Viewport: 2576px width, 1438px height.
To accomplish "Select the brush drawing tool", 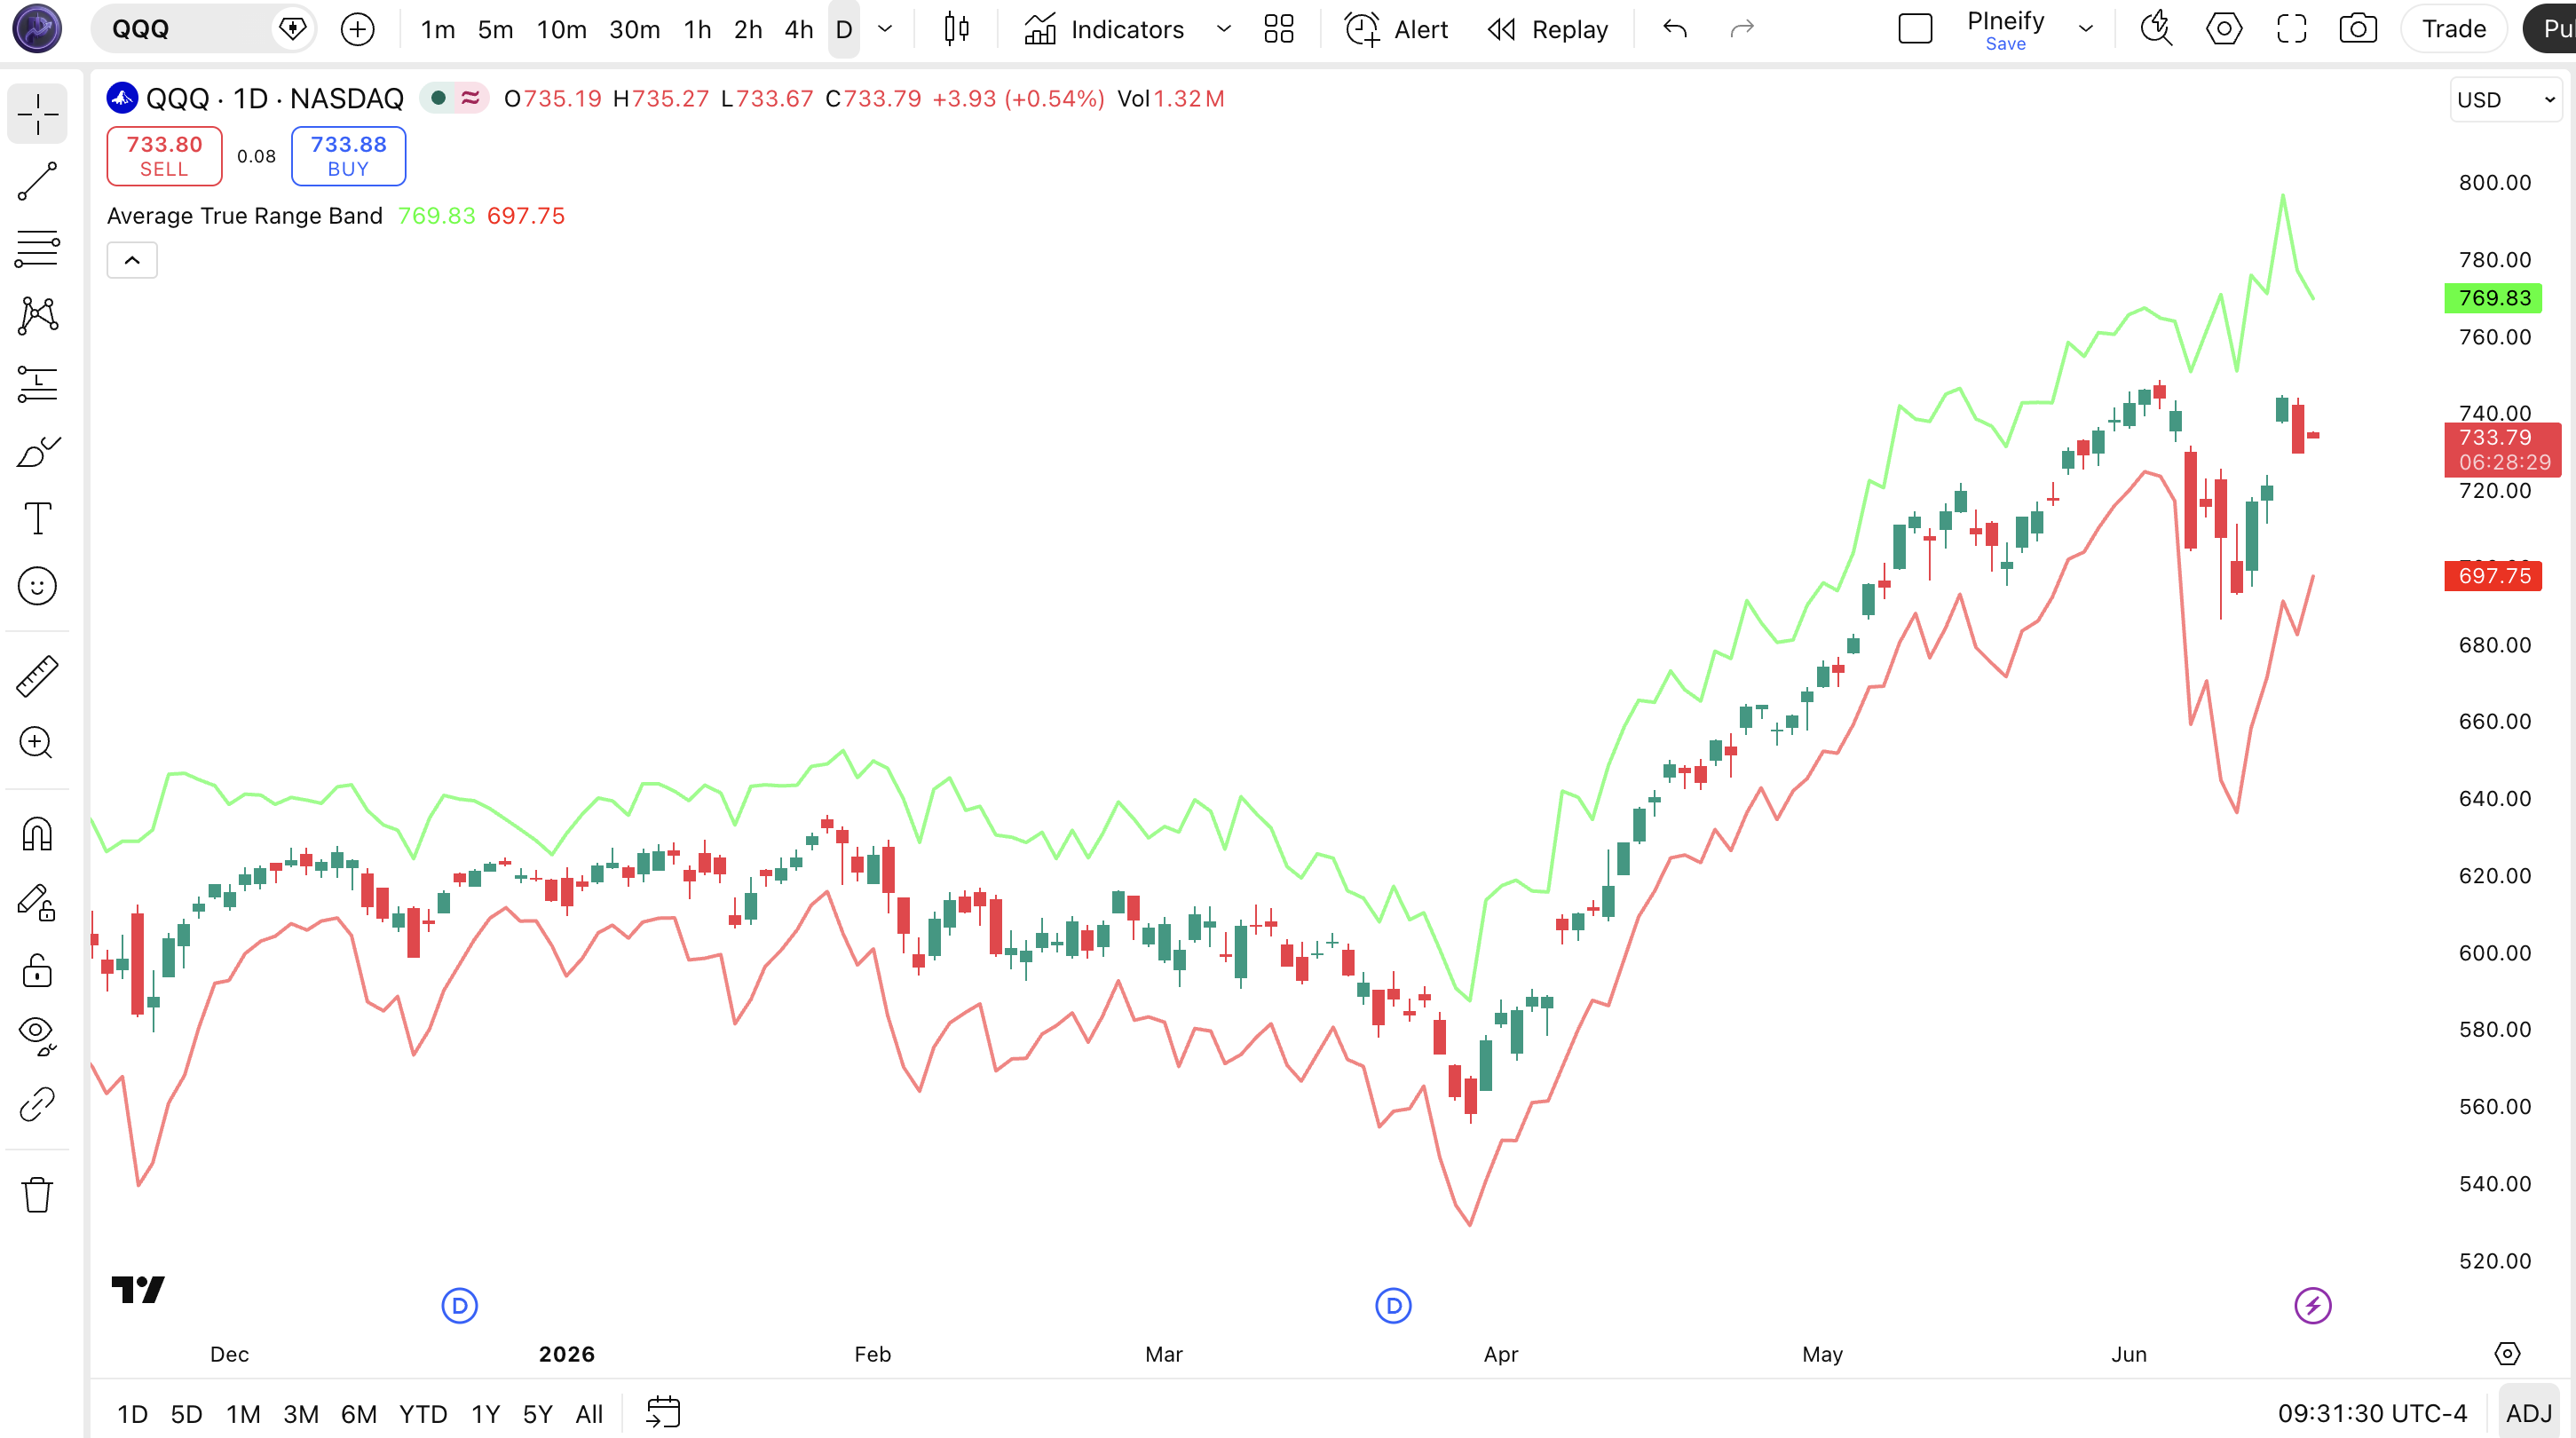I will tap(37, 452).
